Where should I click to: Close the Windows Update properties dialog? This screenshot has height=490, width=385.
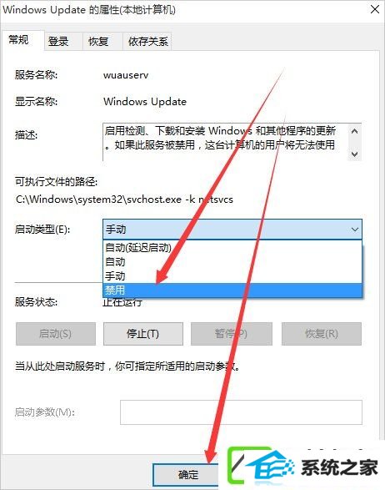pyautogui.click(x=375, y=9)
